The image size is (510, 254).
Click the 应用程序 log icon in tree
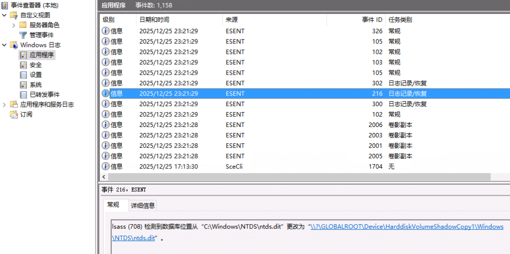click(23, 55)
